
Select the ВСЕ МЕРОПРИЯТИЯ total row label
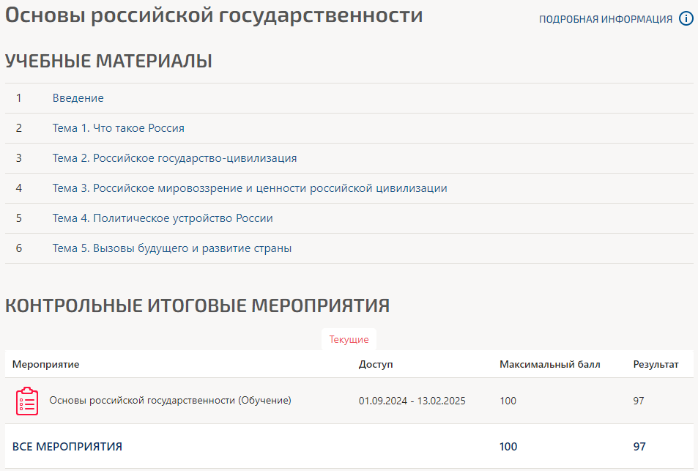tap(67, 447)
